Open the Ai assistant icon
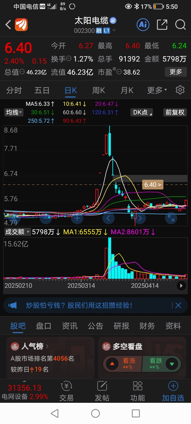This screenshot has height=424, width=191. coord(143,25)
